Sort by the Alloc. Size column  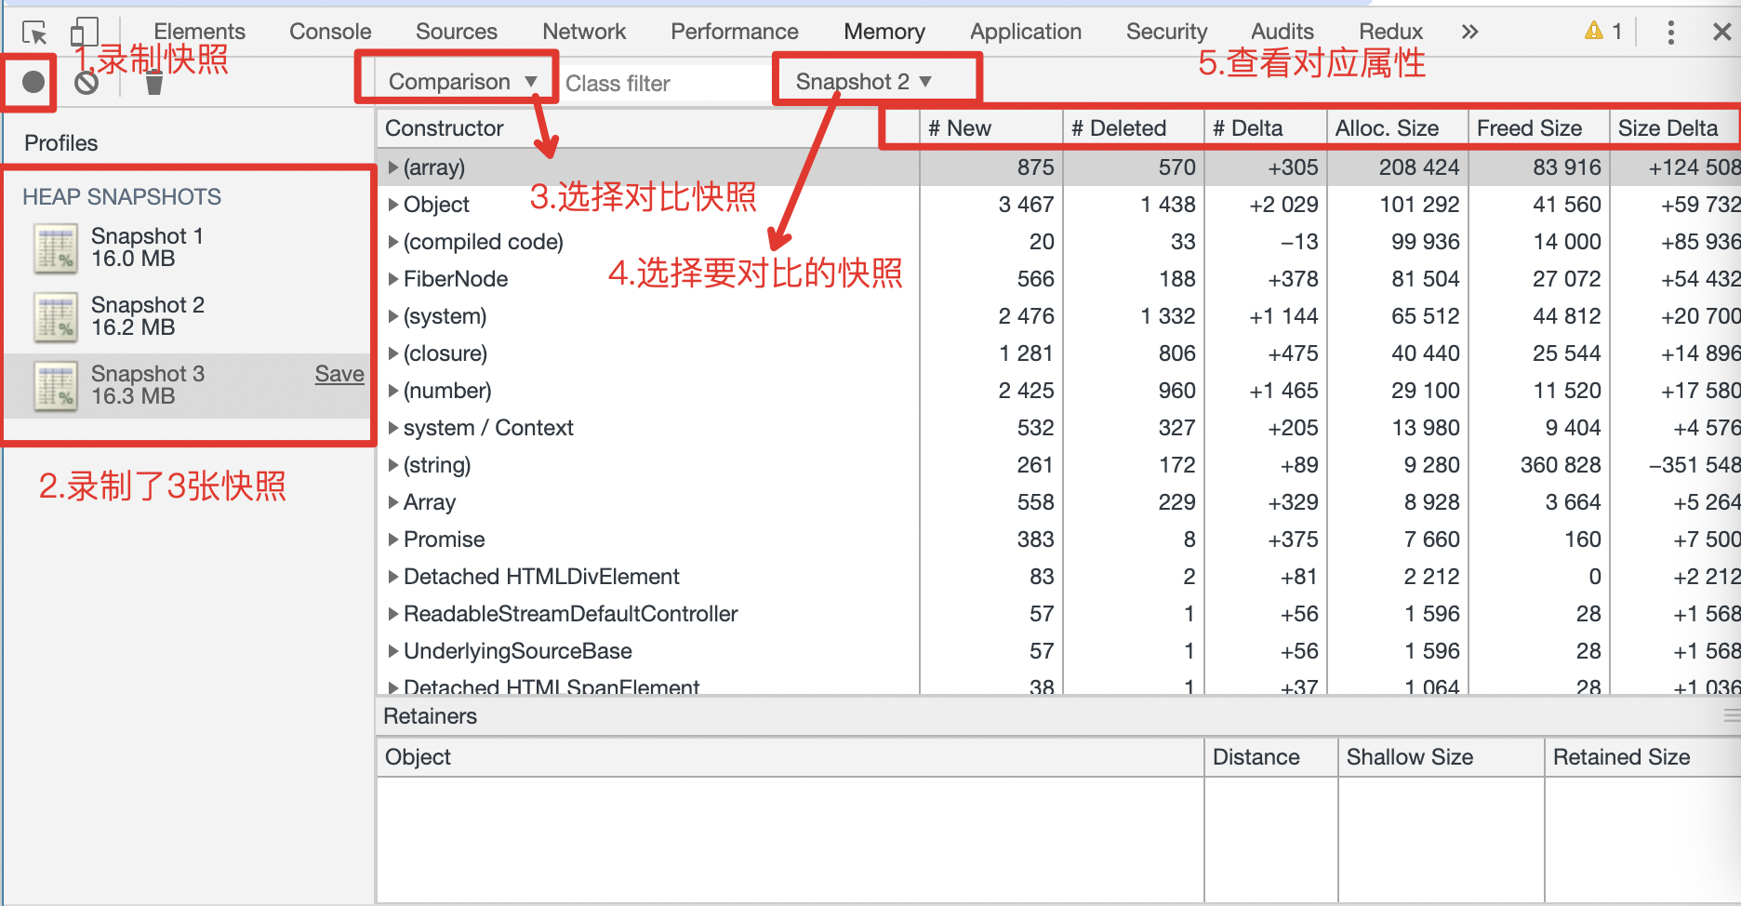(x=1398, y=128)
